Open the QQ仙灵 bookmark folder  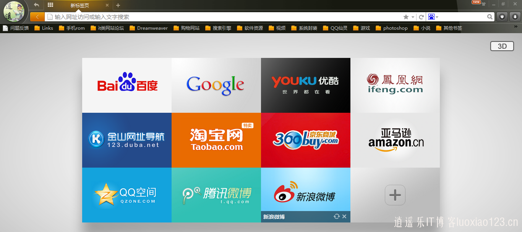pos(335,28)
